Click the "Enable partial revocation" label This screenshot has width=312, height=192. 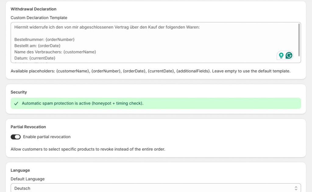[47, 137]
